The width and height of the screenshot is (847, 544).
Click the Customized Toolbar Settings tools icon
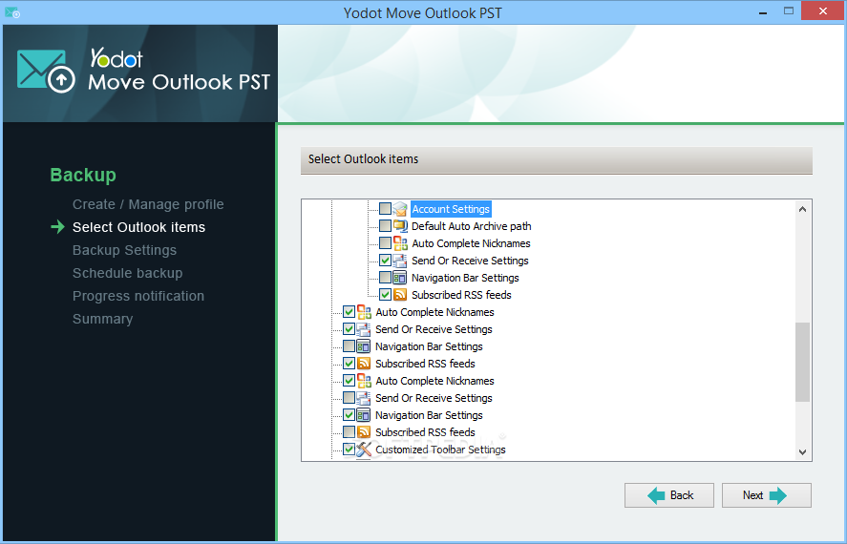(x=364, y=450)
